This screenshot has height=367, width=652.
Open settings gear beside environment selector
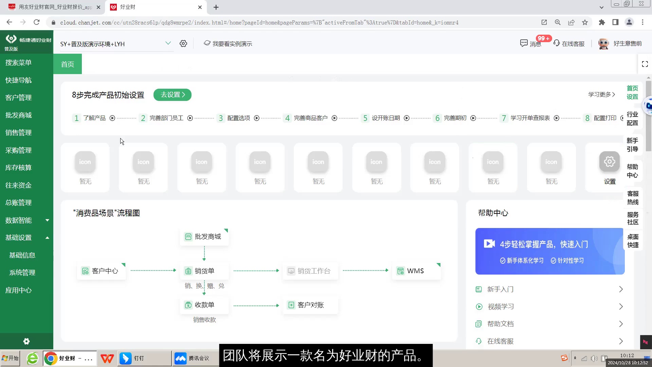coord(183,43)
